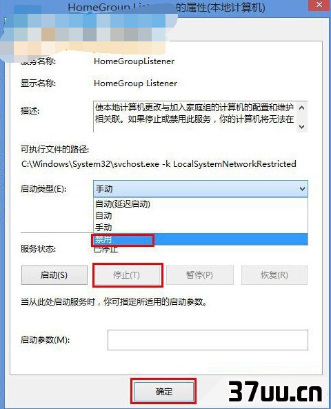Click the 启动(S) button
Viewport: 331px width, 409px height.
pos(54,275)
